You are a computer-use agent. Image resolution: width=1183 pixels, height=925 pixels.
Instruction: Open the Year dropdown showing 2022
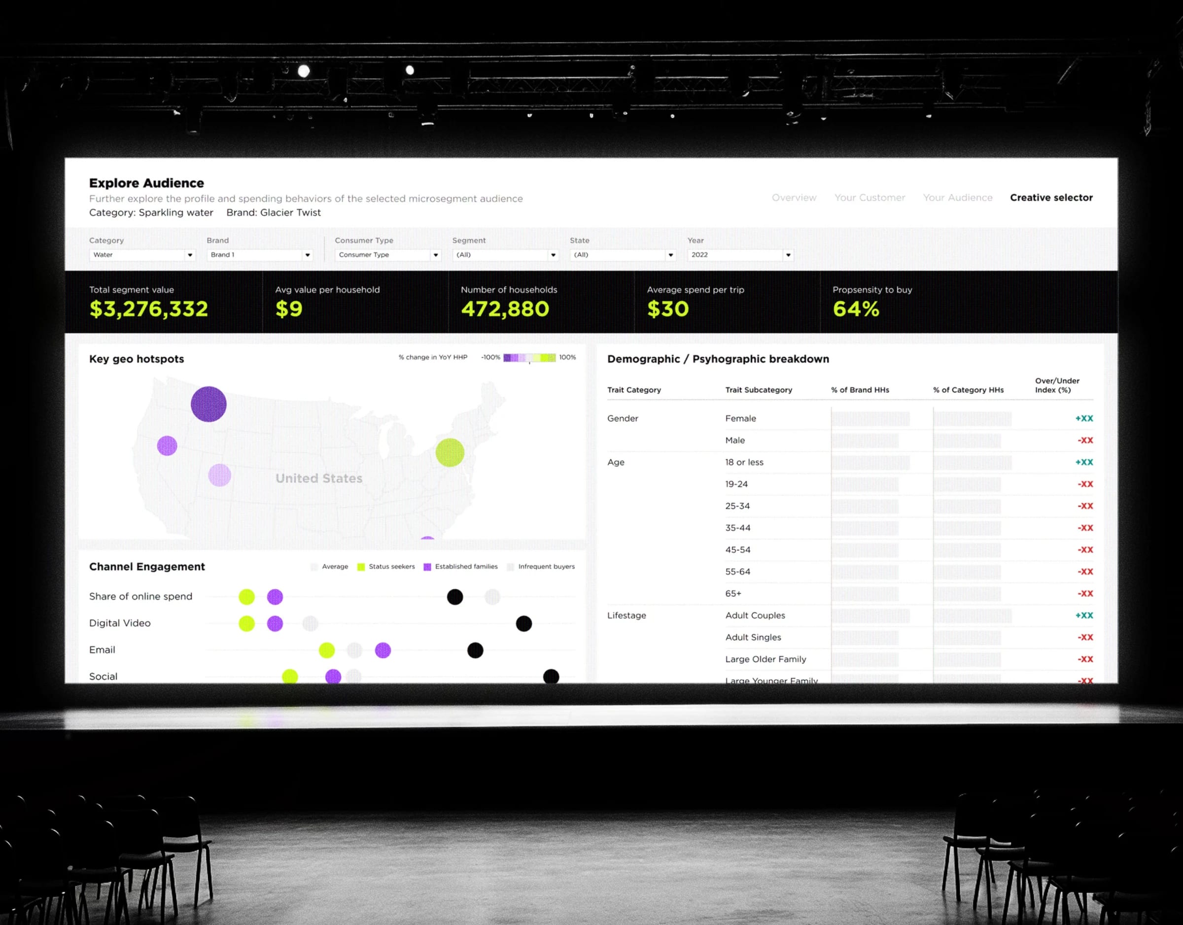pos(740,255)
